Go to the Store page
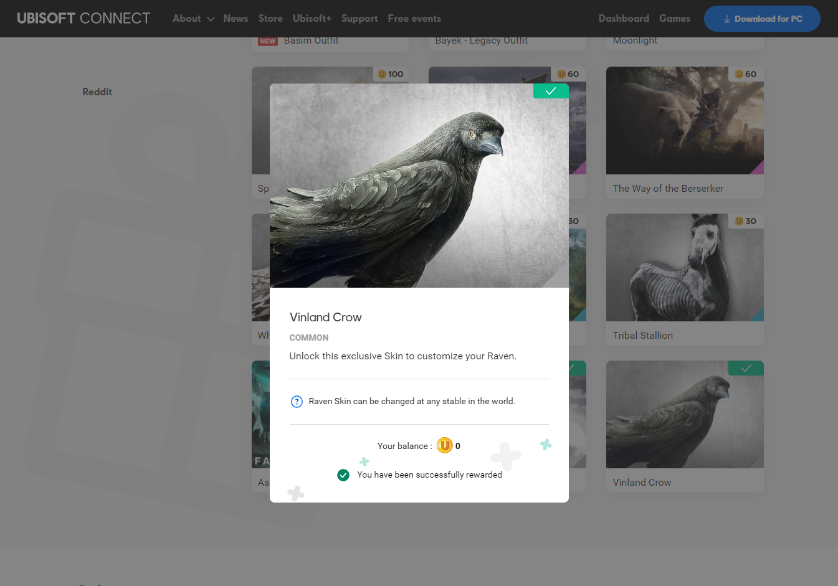 tap(270, 19)
